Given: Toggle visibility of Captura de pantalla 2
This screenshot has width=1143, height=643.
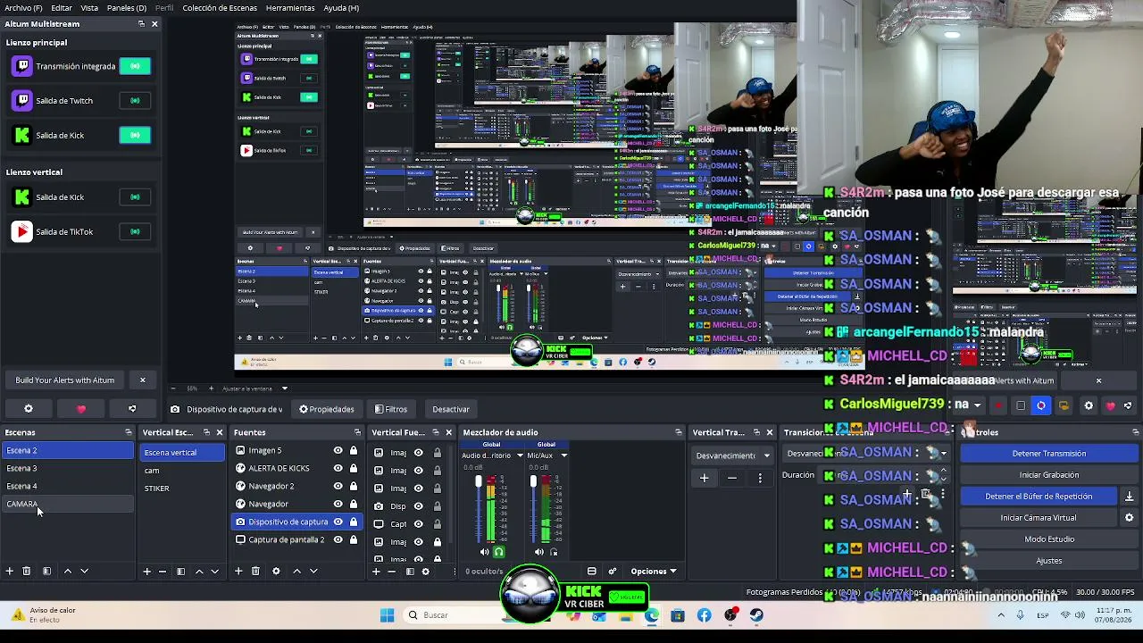Looking at the screenshot, I should click(338, 539).
